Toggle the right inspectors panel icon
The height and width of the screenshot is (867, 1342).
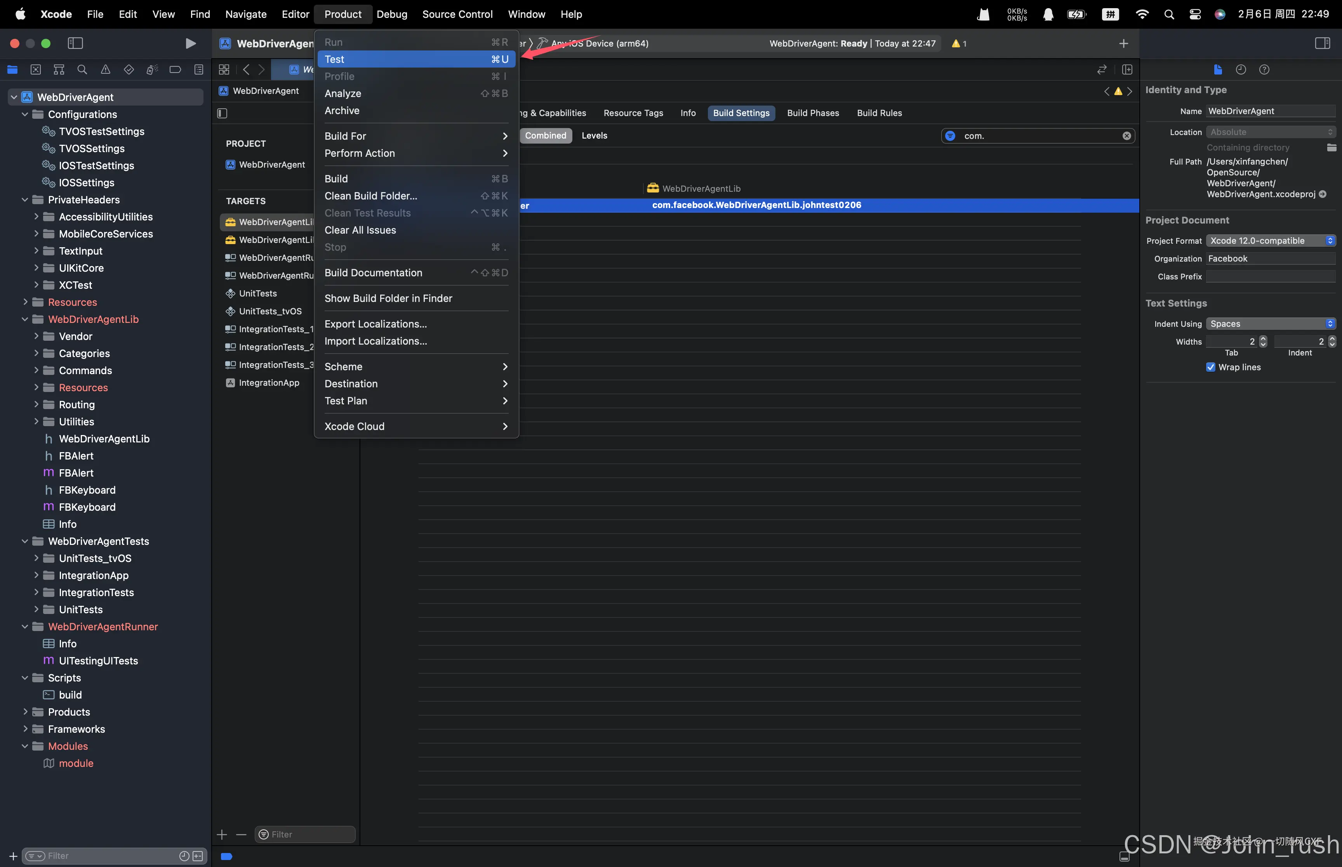click(1322, 43)
